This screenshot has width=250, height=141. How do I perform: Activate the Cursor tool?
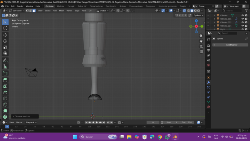[5, 28]
